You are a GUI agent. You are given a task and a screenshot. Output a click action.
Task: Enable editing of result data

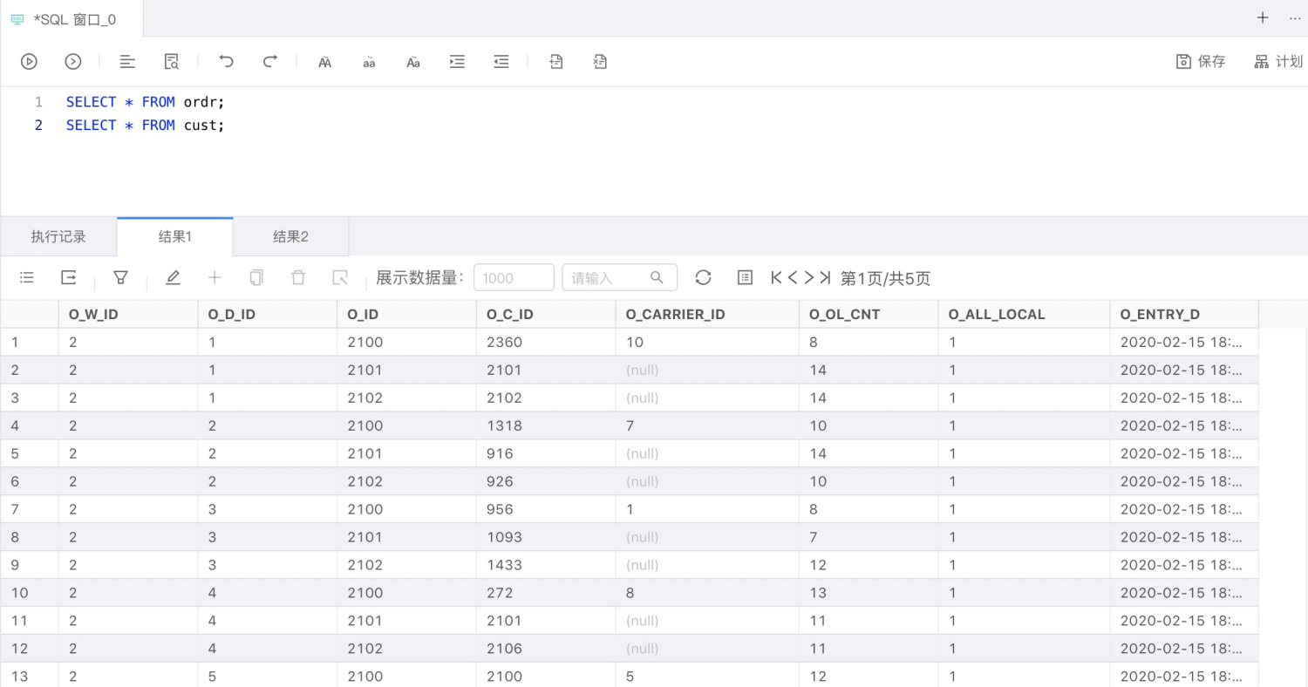(x=173, y=277)
